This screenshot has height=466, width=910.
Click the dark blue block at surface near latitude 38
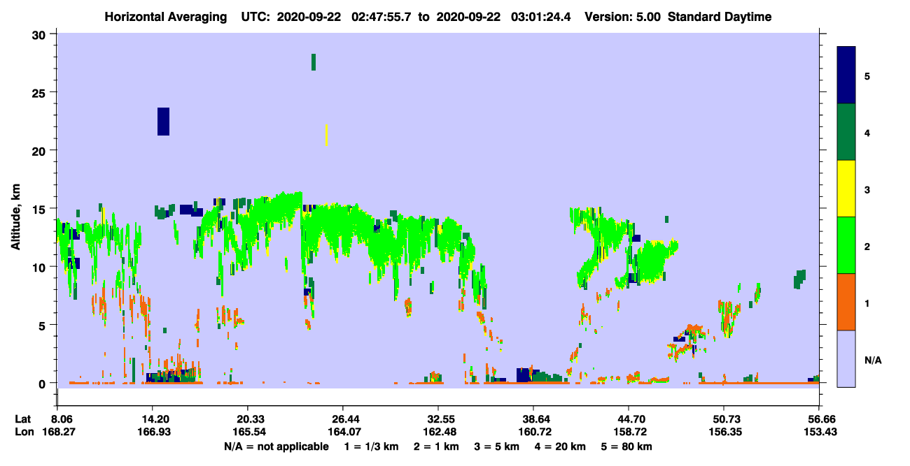pos(522,375)
